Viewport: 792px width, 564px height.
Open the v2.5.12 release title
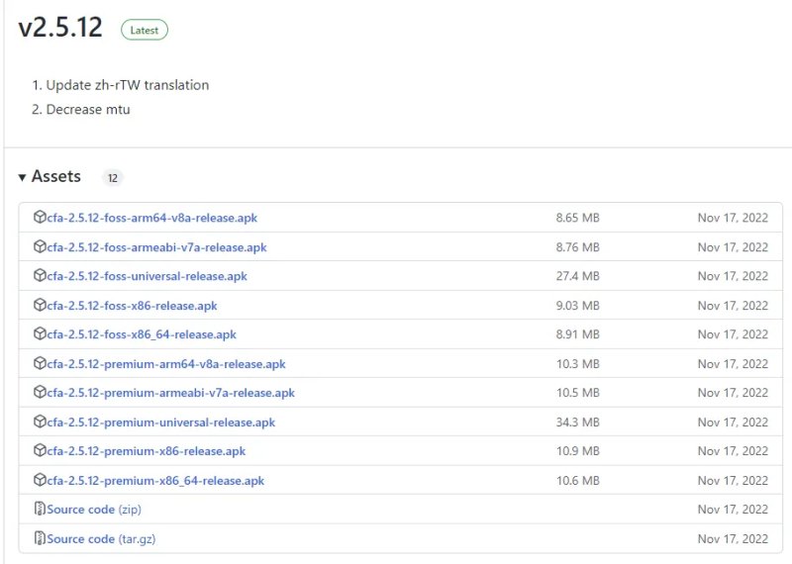click(60, 28)
